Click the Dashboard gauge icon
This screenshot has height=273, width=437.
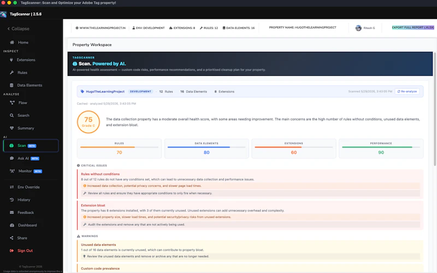pyautogui.click(x=12, y=225)
